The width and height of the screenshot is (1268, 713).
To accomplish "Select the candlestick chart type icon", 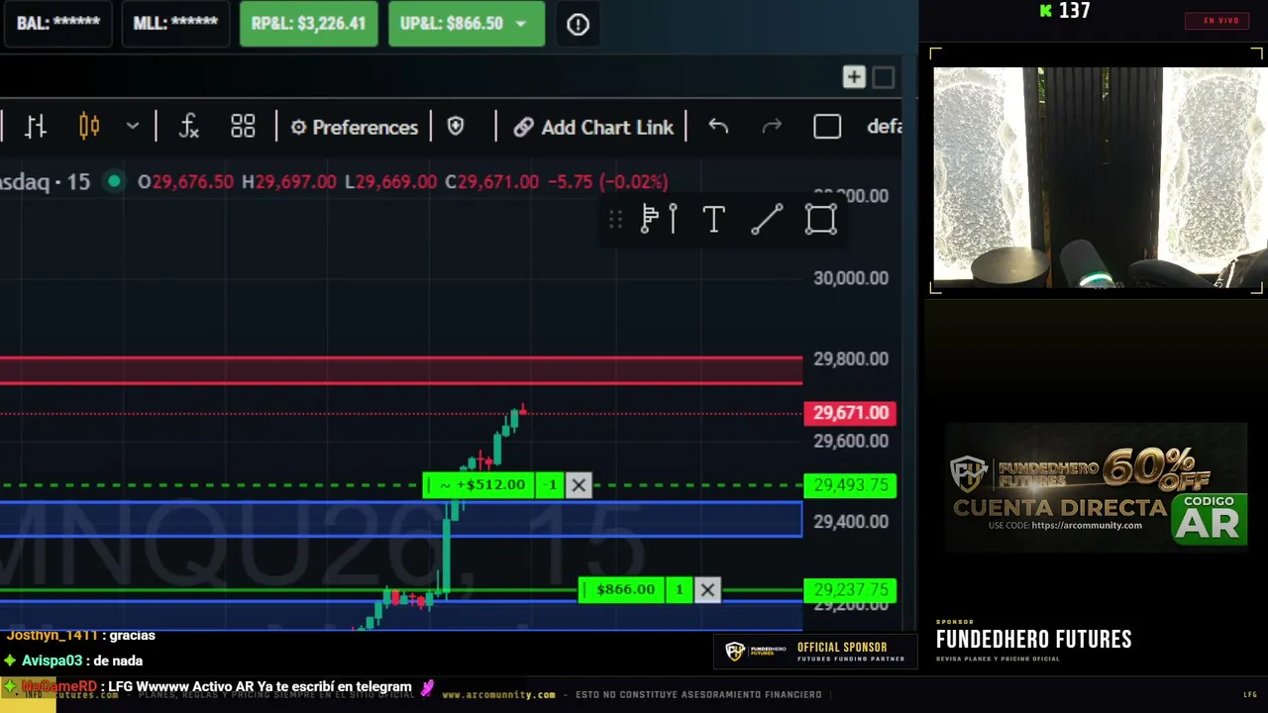I will [x=89, y=127].
